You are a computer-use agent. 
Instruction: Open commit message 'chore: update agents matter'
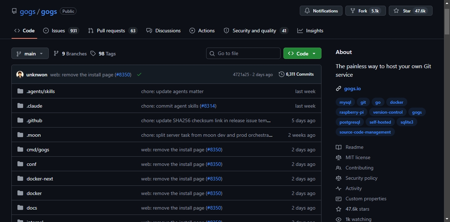pyautogui.click(x=172, y=91)
